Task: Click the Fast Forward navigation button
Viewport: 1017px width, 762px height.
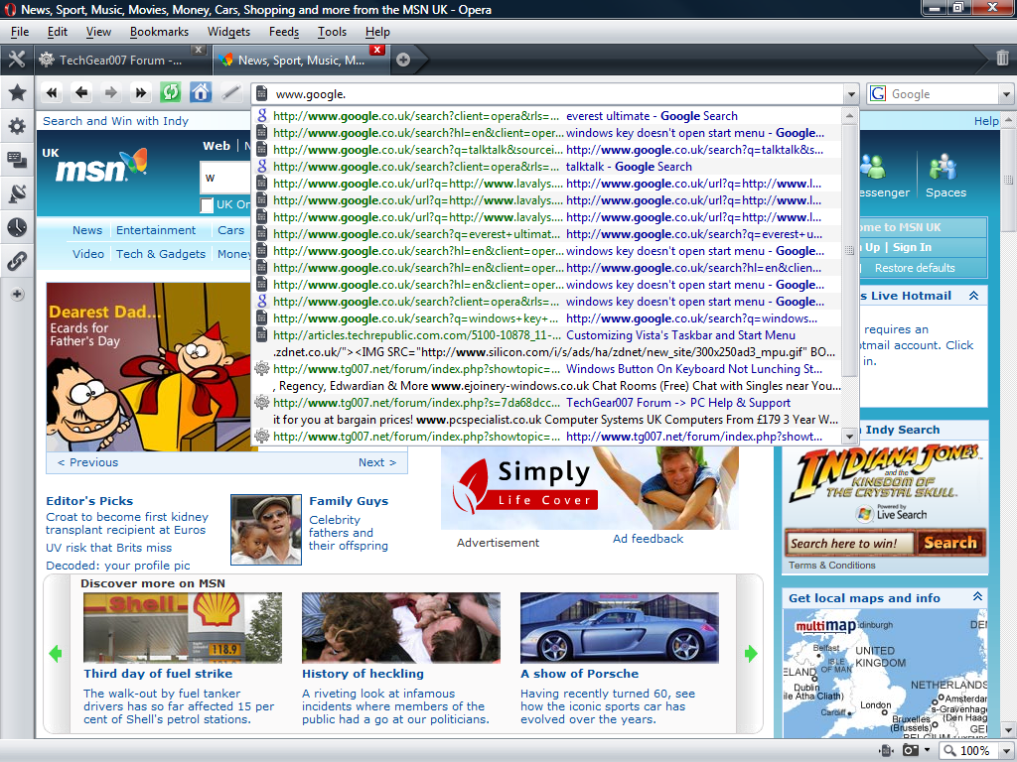Action: point(140,92)
